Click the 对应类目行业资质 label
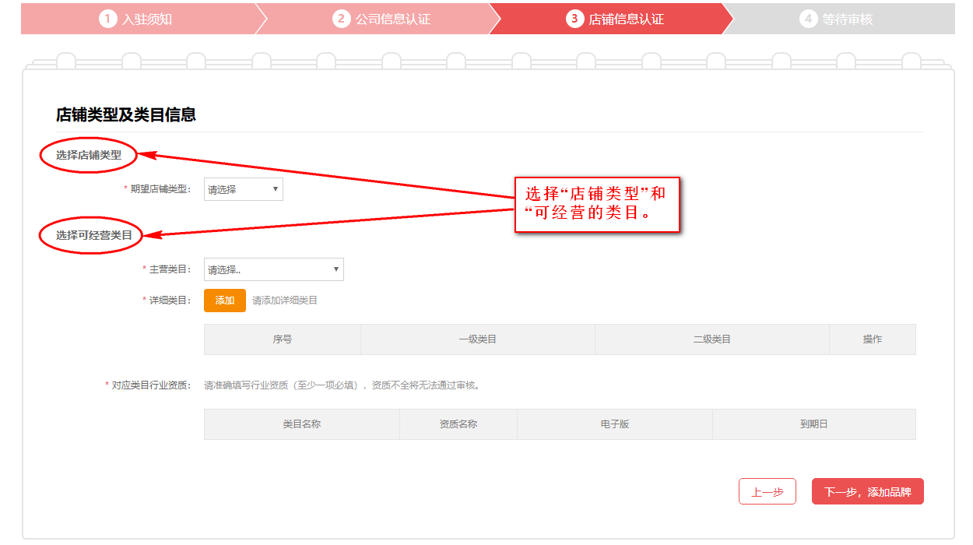This screenshot has height=545, width=973. (148, 385)
